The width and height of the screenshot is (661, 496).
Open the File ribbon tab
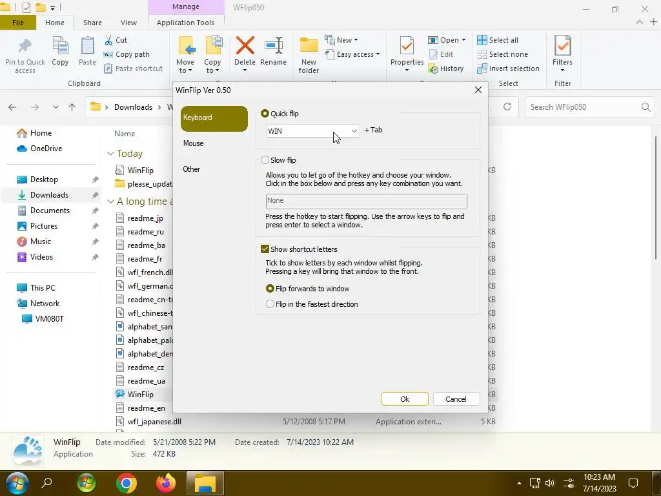click(17, 23)
